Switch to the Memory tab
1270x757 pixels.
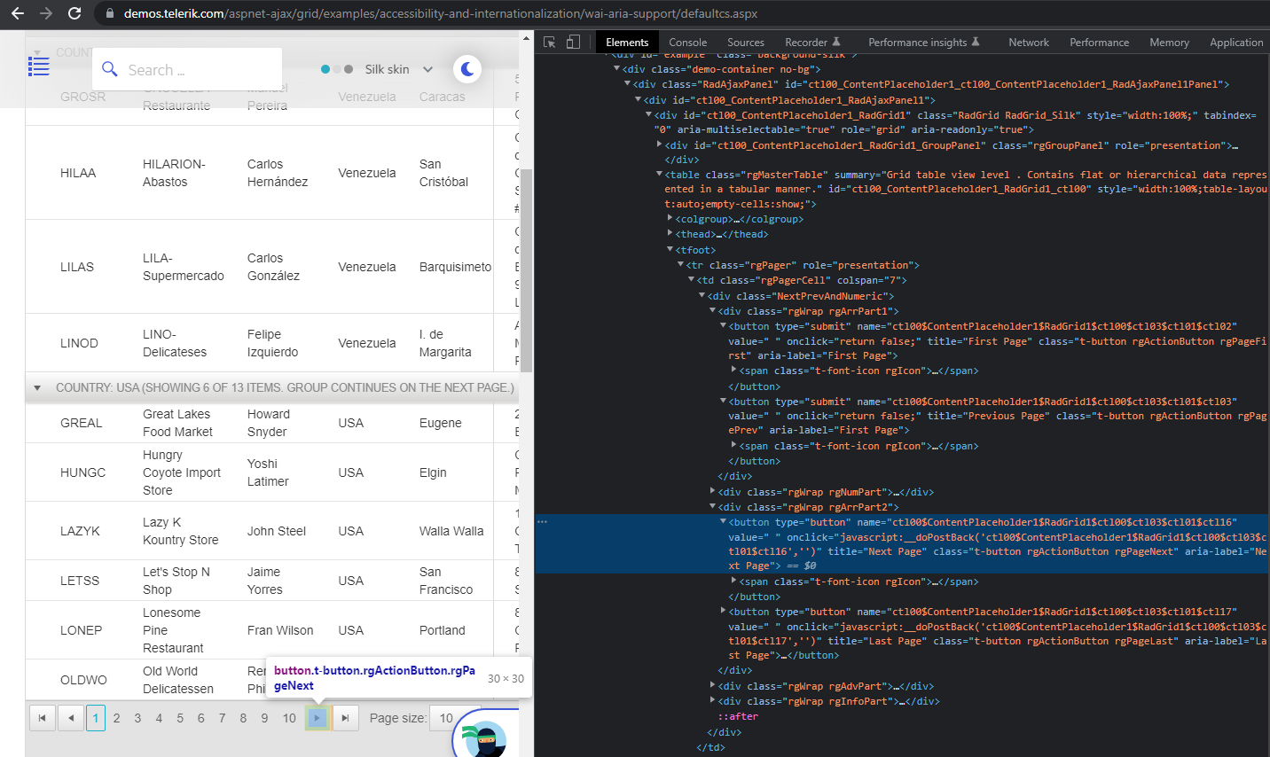pos(1170,43)
